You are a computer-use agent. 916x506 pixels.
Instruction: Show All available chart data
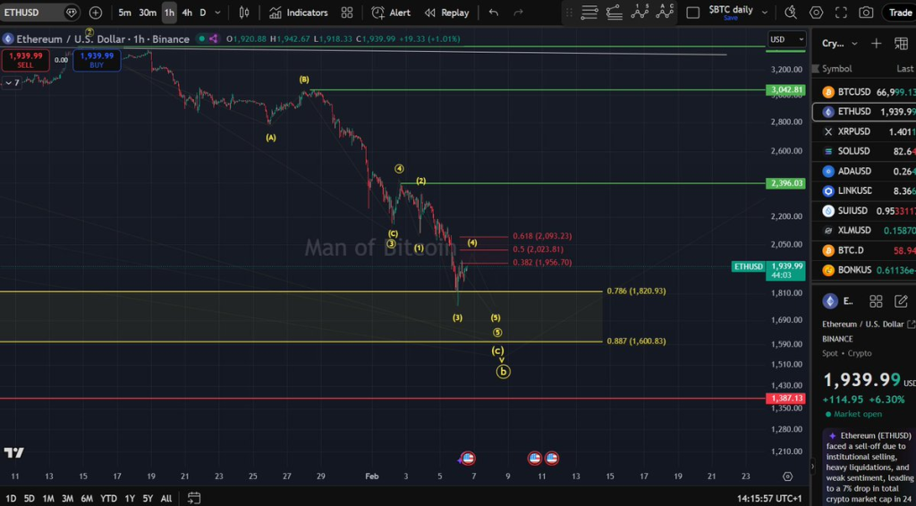click(165, 499)
